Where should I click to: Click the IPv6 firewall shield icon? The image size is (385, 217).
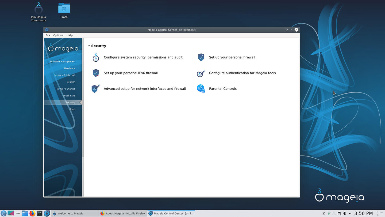(96, 73)
